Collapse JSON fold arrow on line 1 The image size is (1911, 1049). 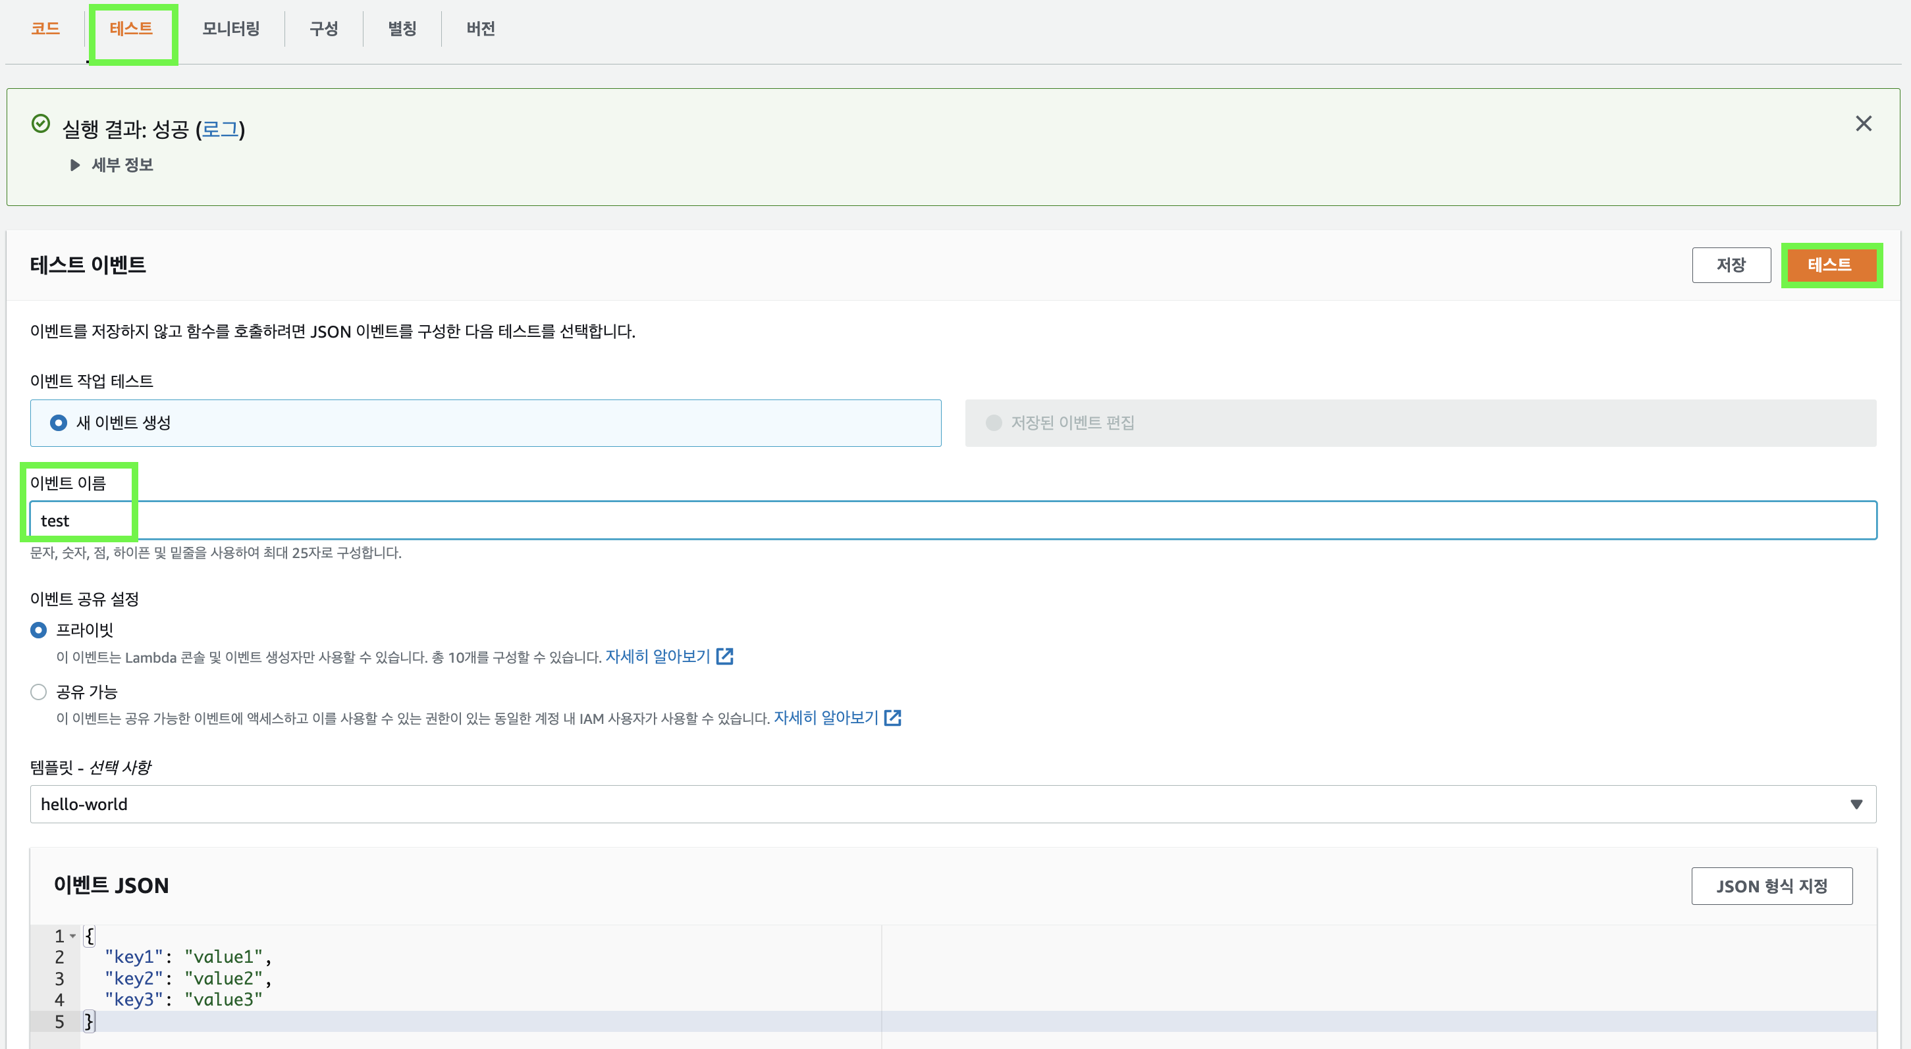[72, 936]
